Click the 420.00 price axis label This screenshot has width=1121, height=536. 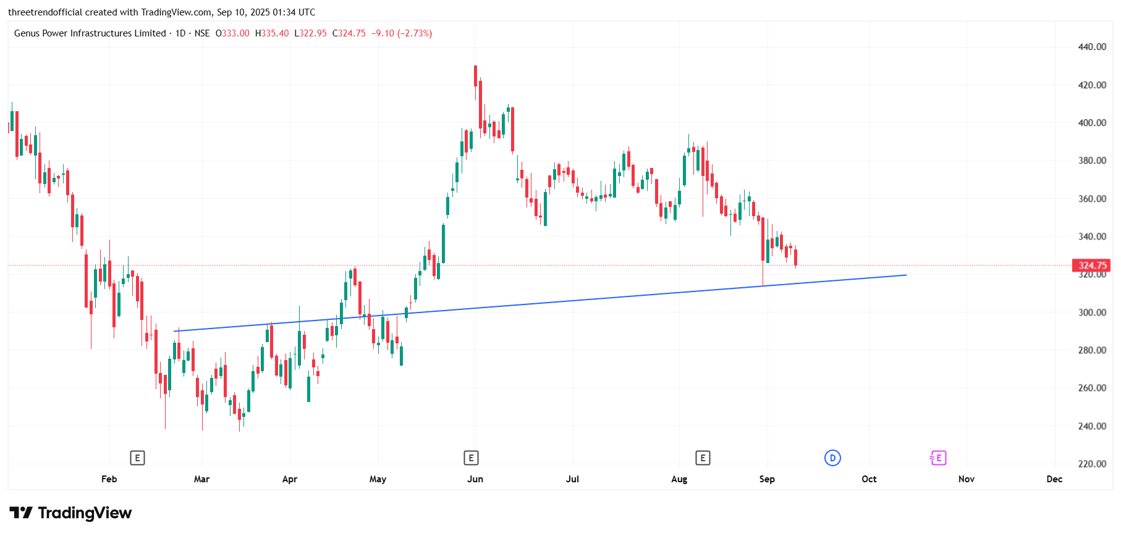pos(1092,85)
